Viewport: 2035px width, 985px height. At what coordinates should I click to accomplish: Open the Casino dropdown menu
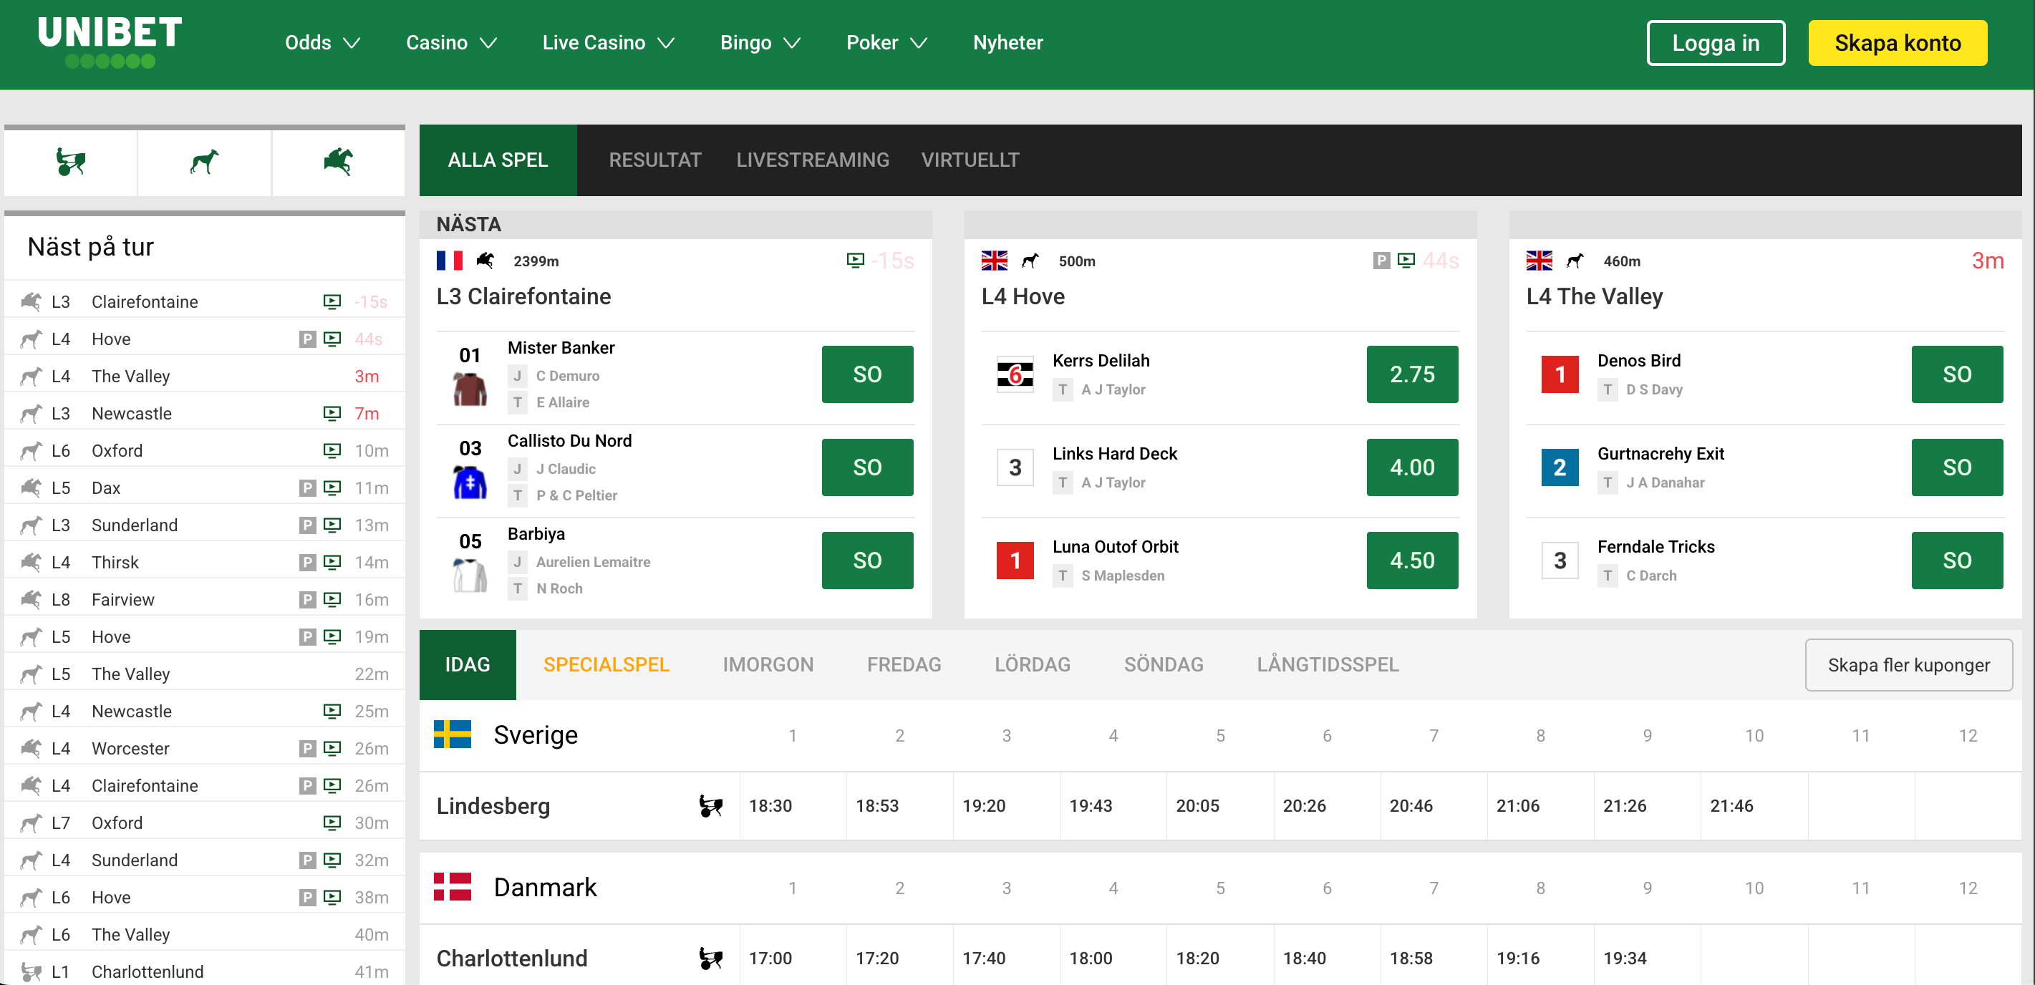coord(451,43)
